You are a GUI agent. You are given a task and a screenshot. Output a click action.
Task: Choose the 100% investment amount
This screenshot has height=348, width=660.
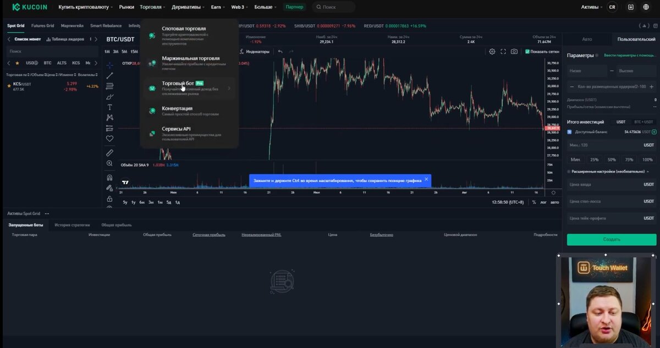tap(647, 159)
